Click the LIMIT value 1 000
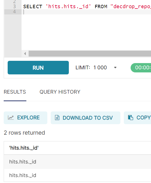Viewport: 151px width, 183px height. [x=100, y=68]
